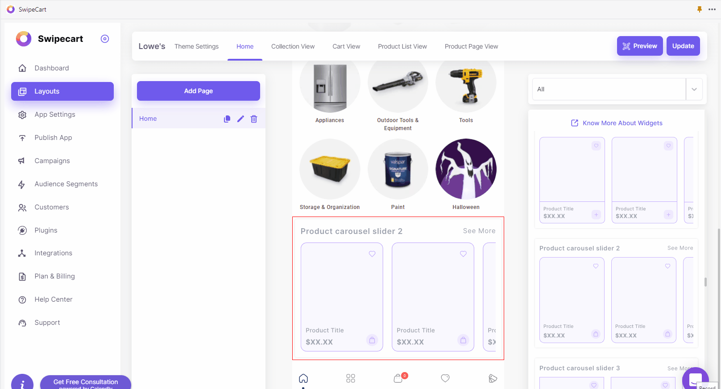The height and width of the screenshot is (389, 721).
Task: Open the three-dot menu in title bar
Action: [x=712, y=9]
